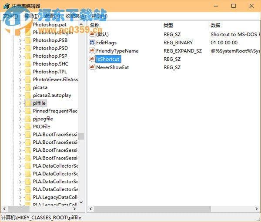Maximize the Registry Editor window
The width and height of the screenshot is (261, 222).
coord(234,6)
